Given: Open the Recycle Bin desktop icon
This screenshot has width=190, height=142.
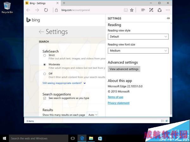Looking at the screenshot, I should (x=7, y=8).
